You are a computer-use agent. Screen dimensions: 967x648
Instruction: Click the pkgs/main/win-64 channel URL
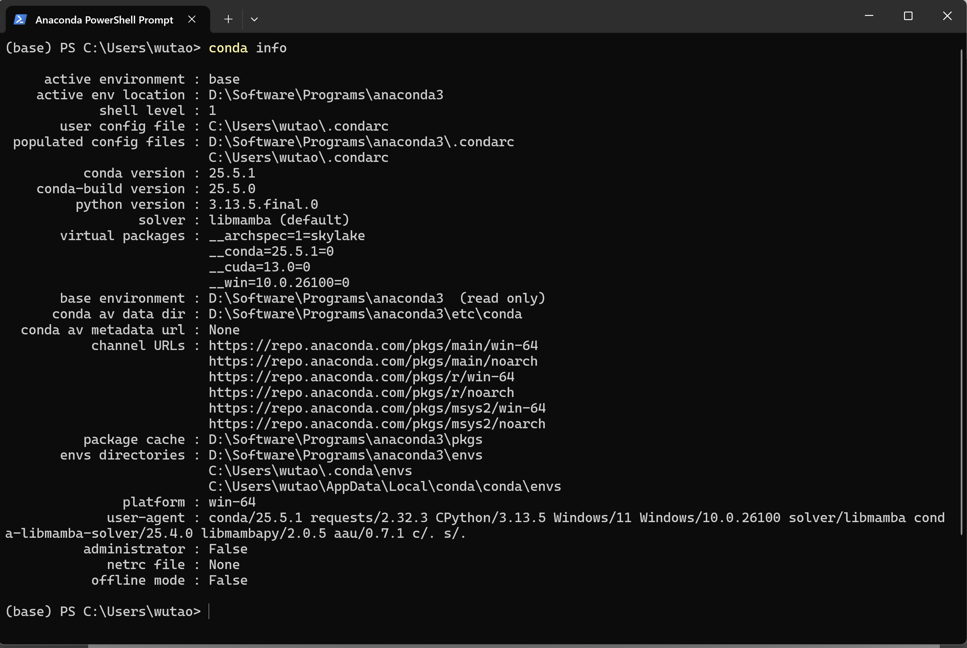(373, 346)
